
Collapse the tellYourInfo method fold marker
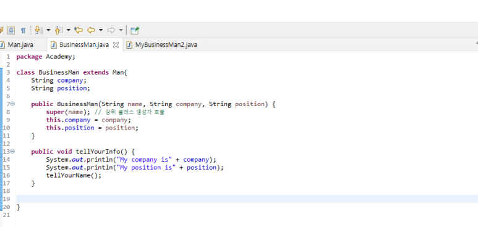[12, 151]
